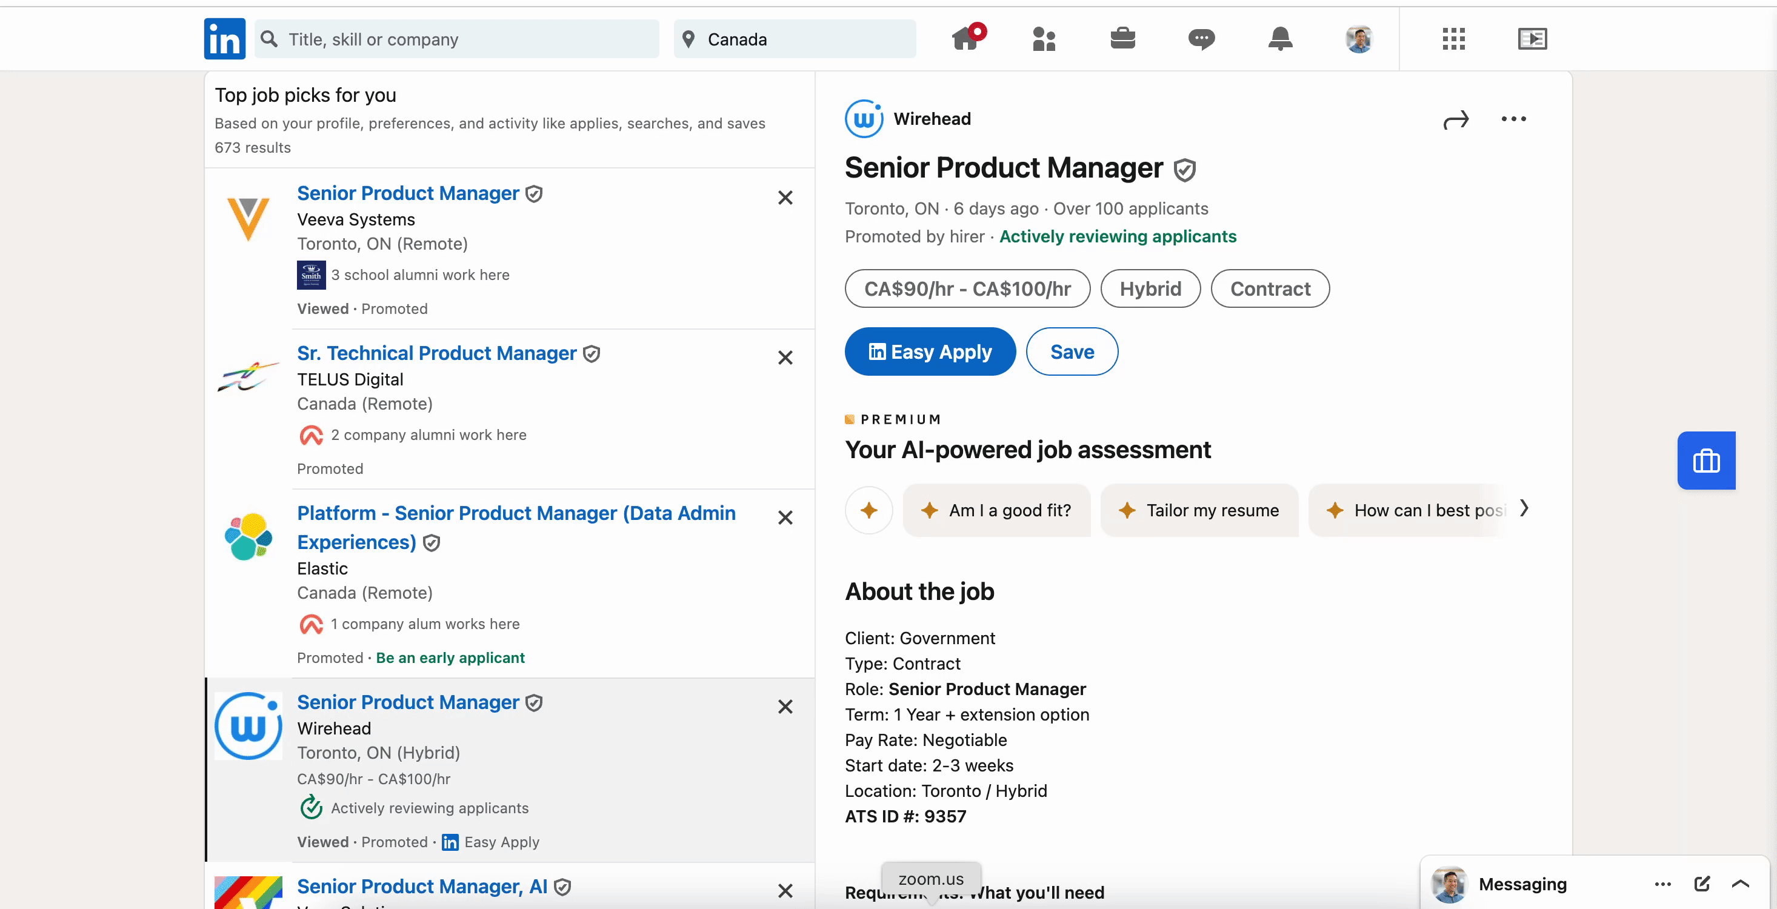The image size is (1777, 909).
Task: Dismiss the Senior Product Manager, AI card
Action: point(784,891)
